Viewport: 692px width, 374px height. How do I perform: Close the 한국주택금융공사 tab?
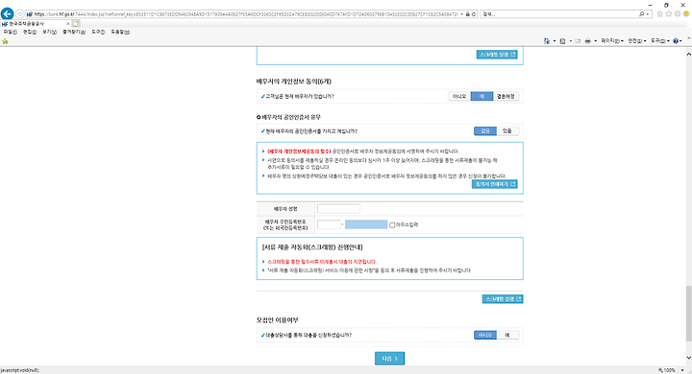click(68, 24)
